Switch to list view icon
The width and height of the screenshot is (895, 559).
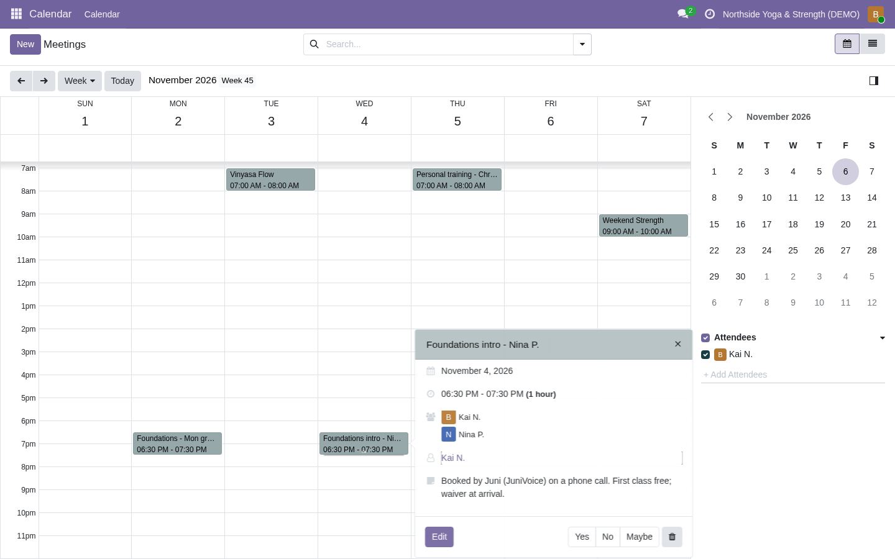point(872,44)
